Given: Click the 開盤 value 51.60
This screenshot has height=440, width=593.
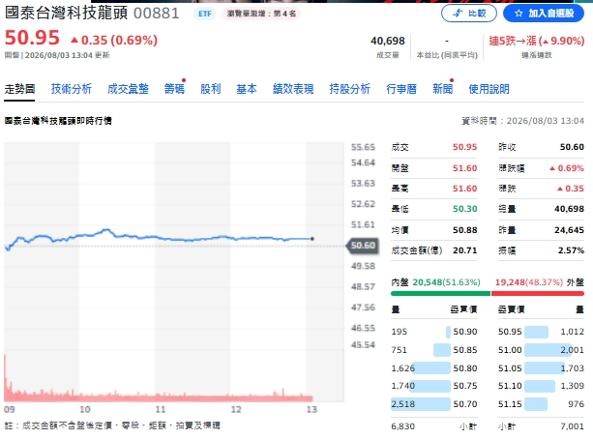Looking at the screenshot, I should (464, 168).
